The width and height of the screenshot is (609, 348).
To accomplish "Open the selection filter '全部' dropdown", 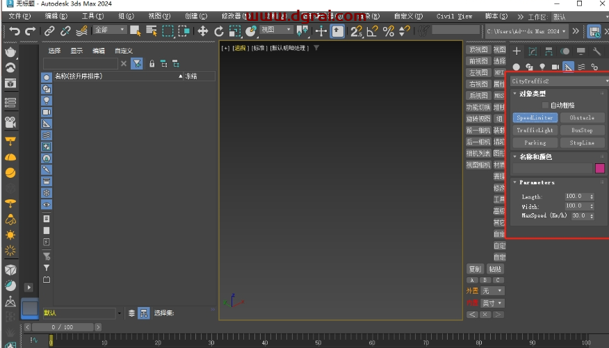I will point(110,30).
